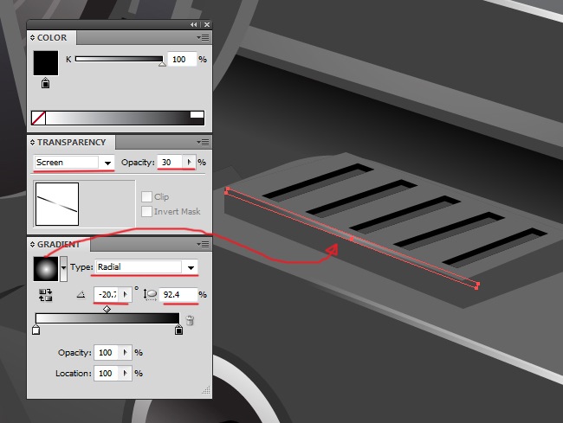
Task: Open the gradient angle value arrow
Action: coord(126,295)
